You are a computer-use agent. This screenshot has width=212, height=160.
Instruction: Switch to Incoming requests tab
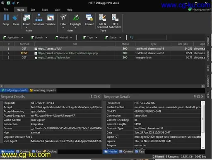43,90
